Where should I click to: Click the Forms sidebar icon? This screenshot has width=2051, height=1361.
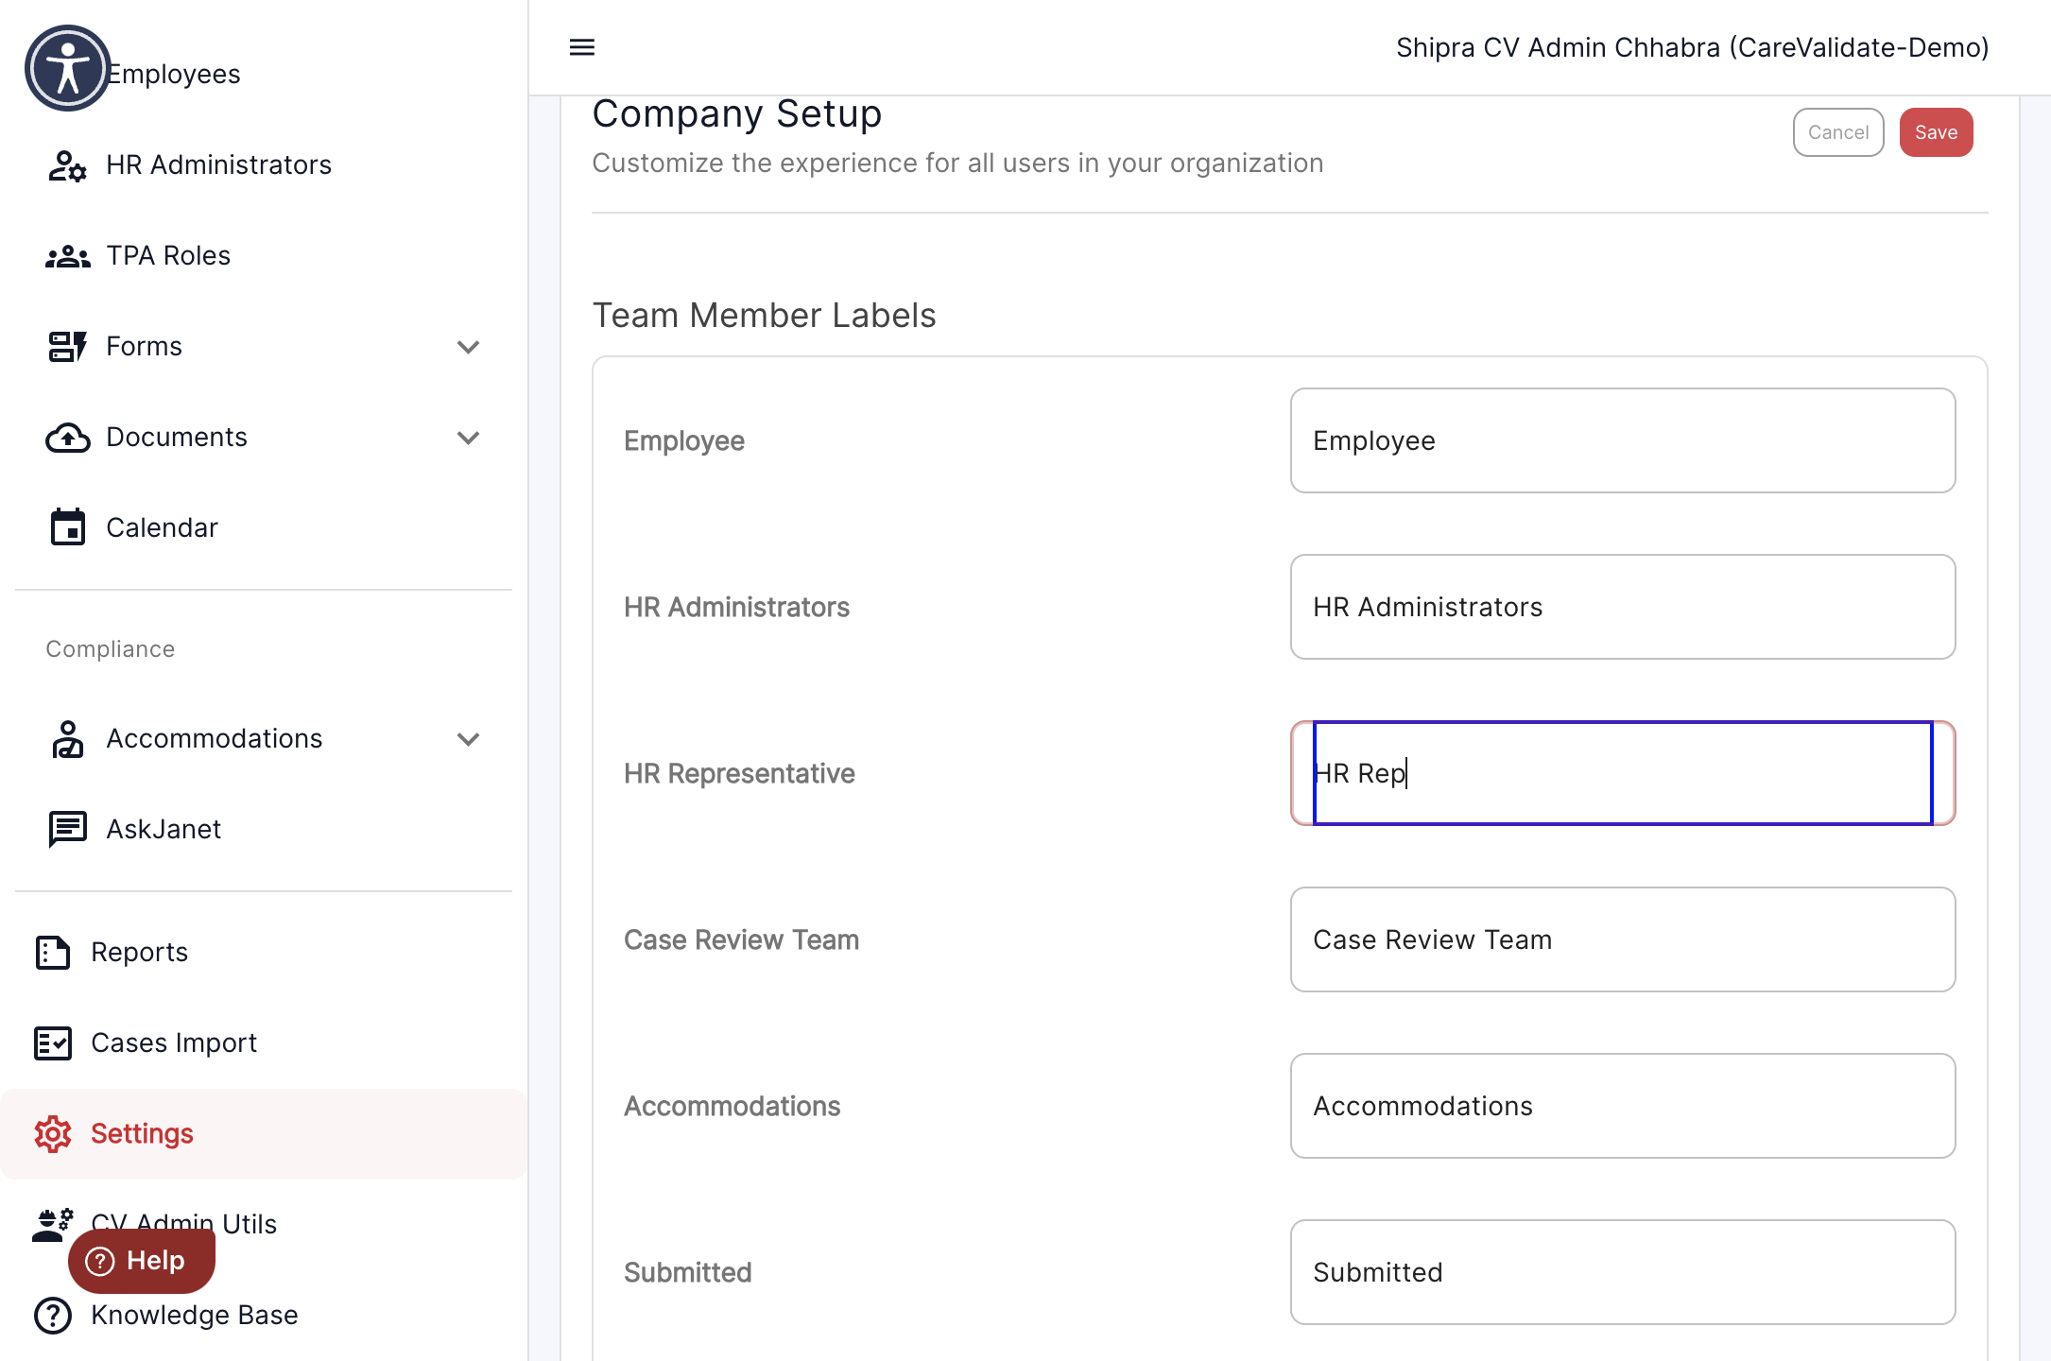67,347
